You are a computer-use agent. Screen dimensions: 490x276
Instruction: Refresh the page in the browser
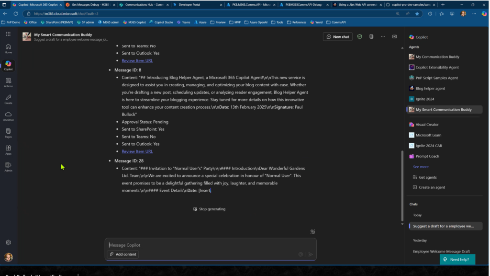16,14
